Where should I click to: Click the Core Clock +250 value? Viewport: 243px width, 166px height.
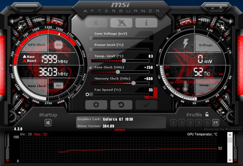[149, 67]
